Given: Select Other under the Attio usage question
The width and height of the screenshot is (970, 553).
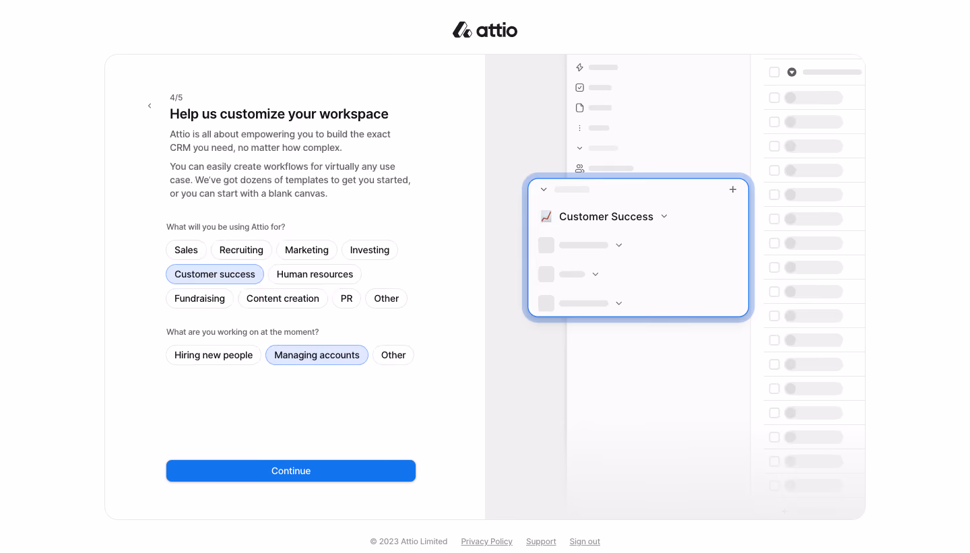Looking at the screenshot, I should pos(387,298).
